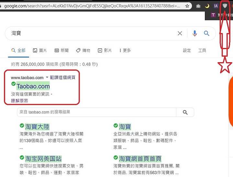Viewport: 233px width, 177px height.
Task: Switch to the 購物 shopping tab
Action: click(83, 51)
